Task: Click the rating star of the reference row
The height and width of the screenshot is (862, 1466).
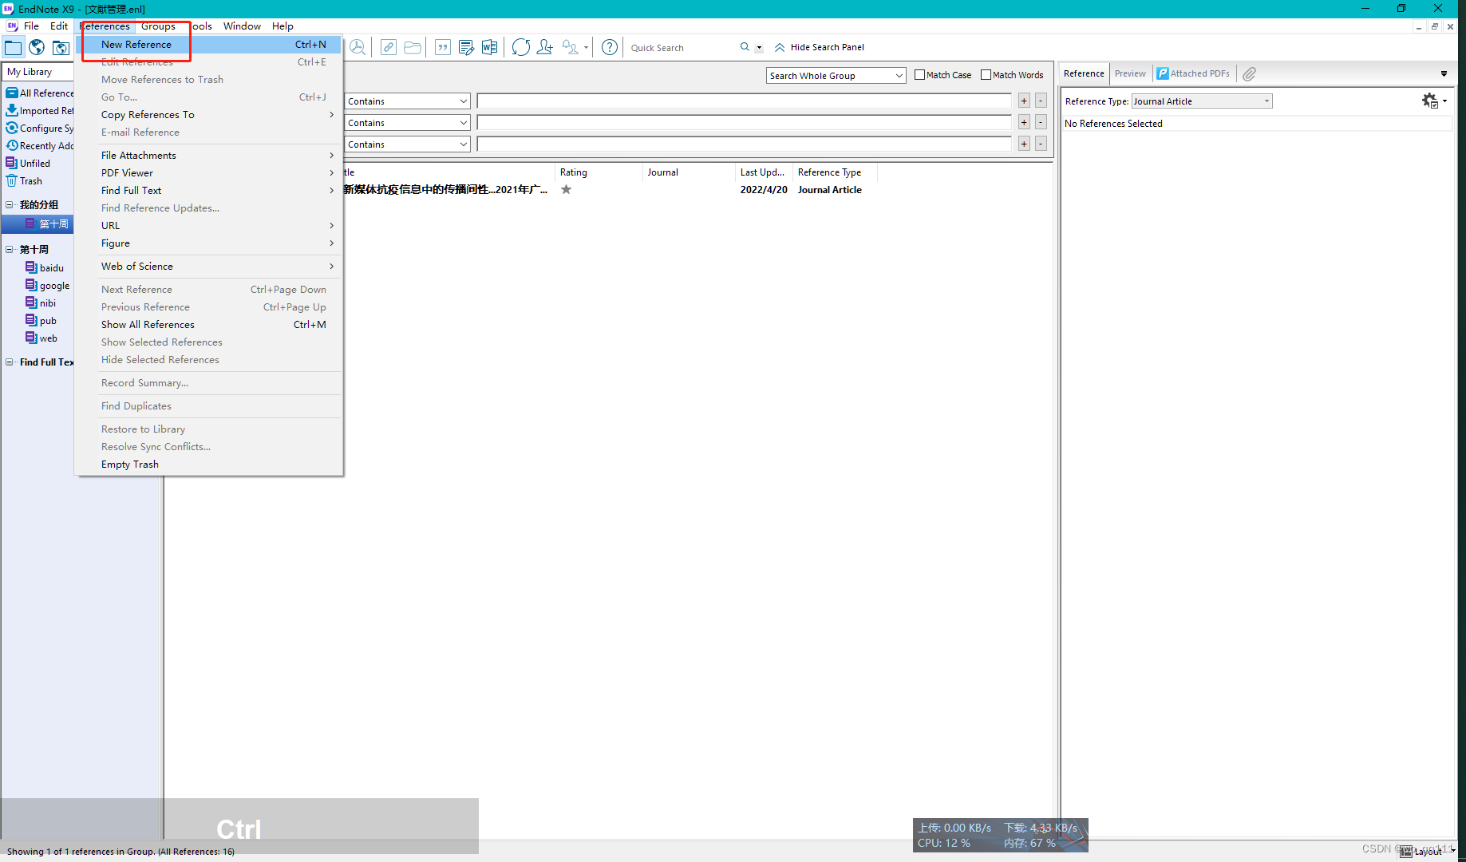Action: pos(566,190)
